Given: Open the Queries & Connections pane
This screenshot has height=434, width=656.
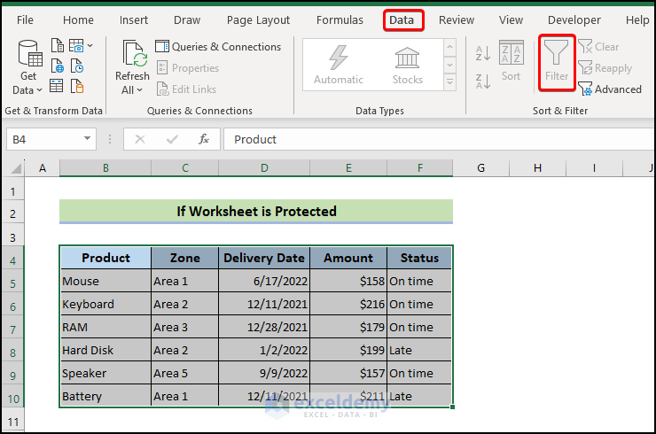Looking at the screenshot, I should point(218,46).
